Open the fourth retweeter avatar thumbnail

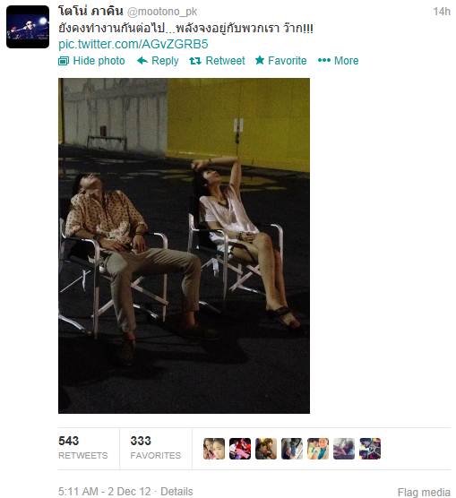click(x=292, y=449)
